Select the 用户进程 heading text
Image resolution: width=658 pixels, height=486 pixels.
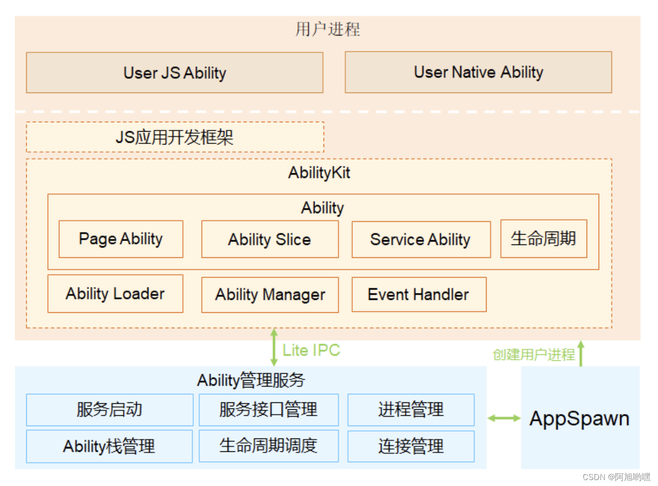pos(328,29)
